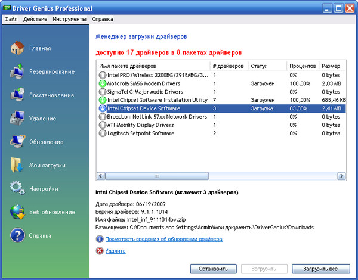This screenshot has width=358, height=280.
Task: Sort by Статус column header
Action: click(267, 66)
